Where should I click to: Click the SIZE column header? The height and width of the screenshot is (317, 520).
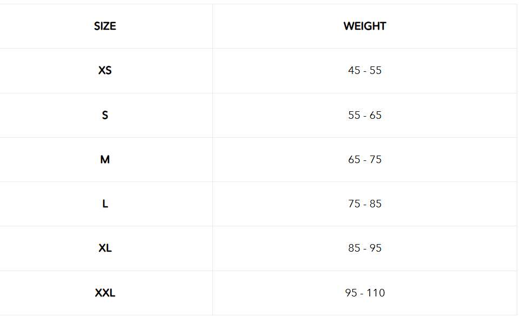coord(105,26)
